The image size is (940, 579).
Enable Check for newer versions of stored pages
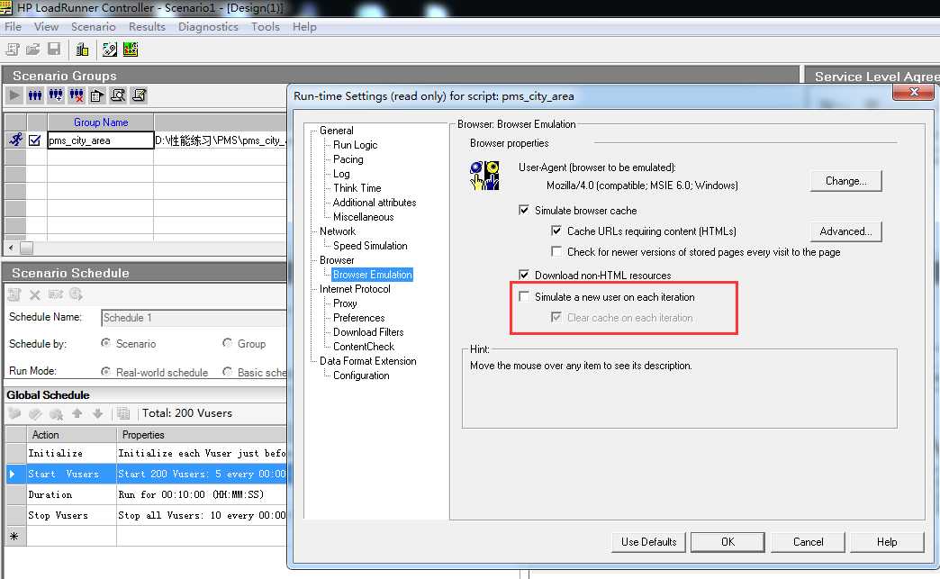pos(556,251)
